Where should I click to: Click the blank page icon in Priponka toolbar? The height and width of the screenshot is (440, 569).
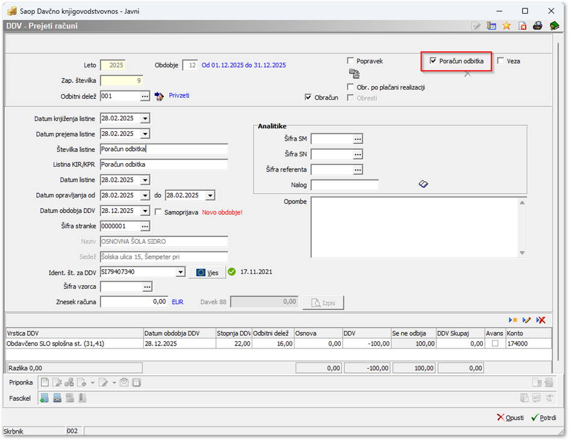click(x=45, y=382)
